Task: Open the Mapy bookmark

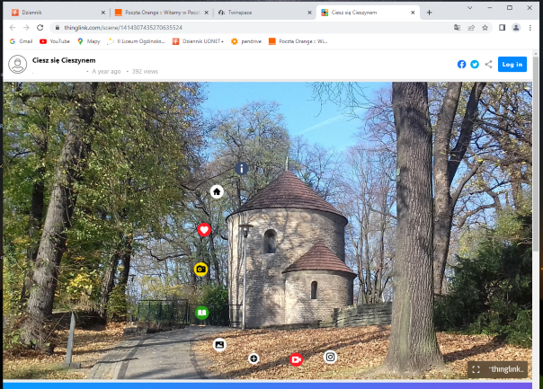Action: pos(89,41)
